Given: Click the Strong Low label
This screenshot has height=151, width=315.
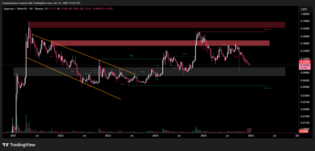Looking at the screenshot, I should coord(267,88).
